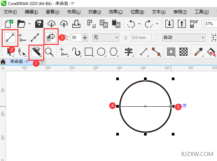Image resolution: width=217 pixels, height=161 pixels.
Task: Select the Color Eyedropper tool
Action: click(x=199, y=52)
